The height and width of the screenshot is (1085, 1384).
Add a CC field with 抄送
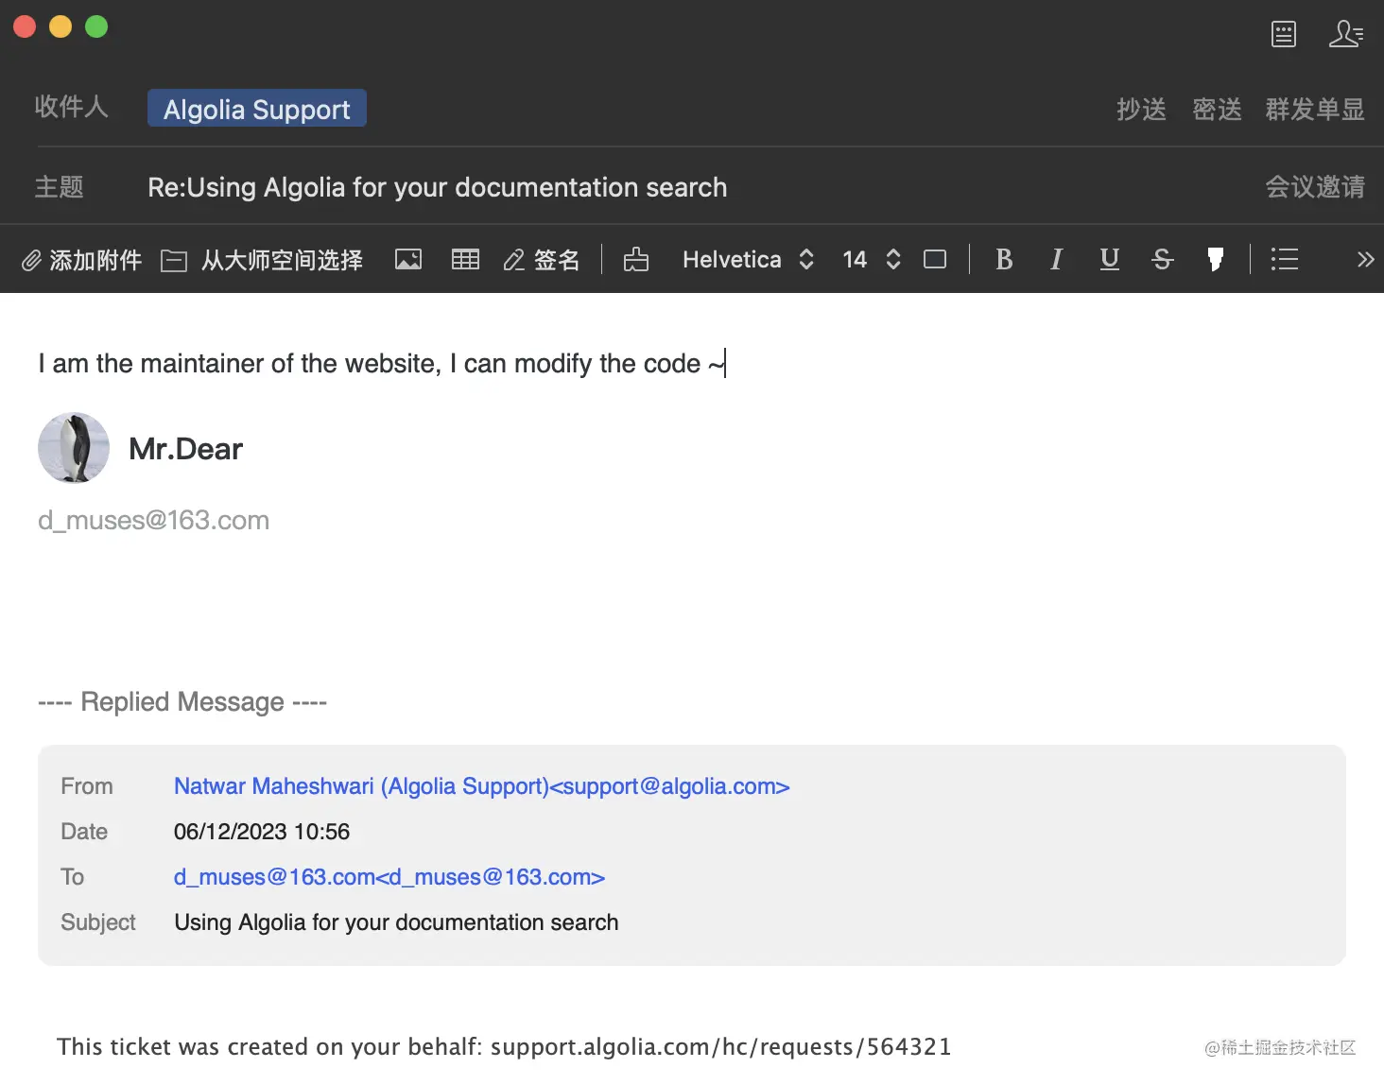pyautogui.click(x=1141, y=110)
